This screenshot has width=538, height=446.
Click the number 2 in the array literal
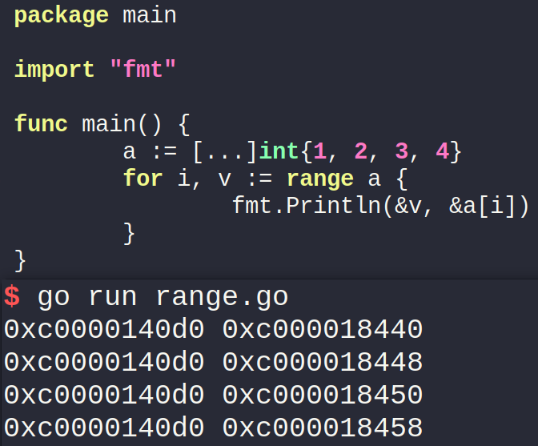pos(361,151)
